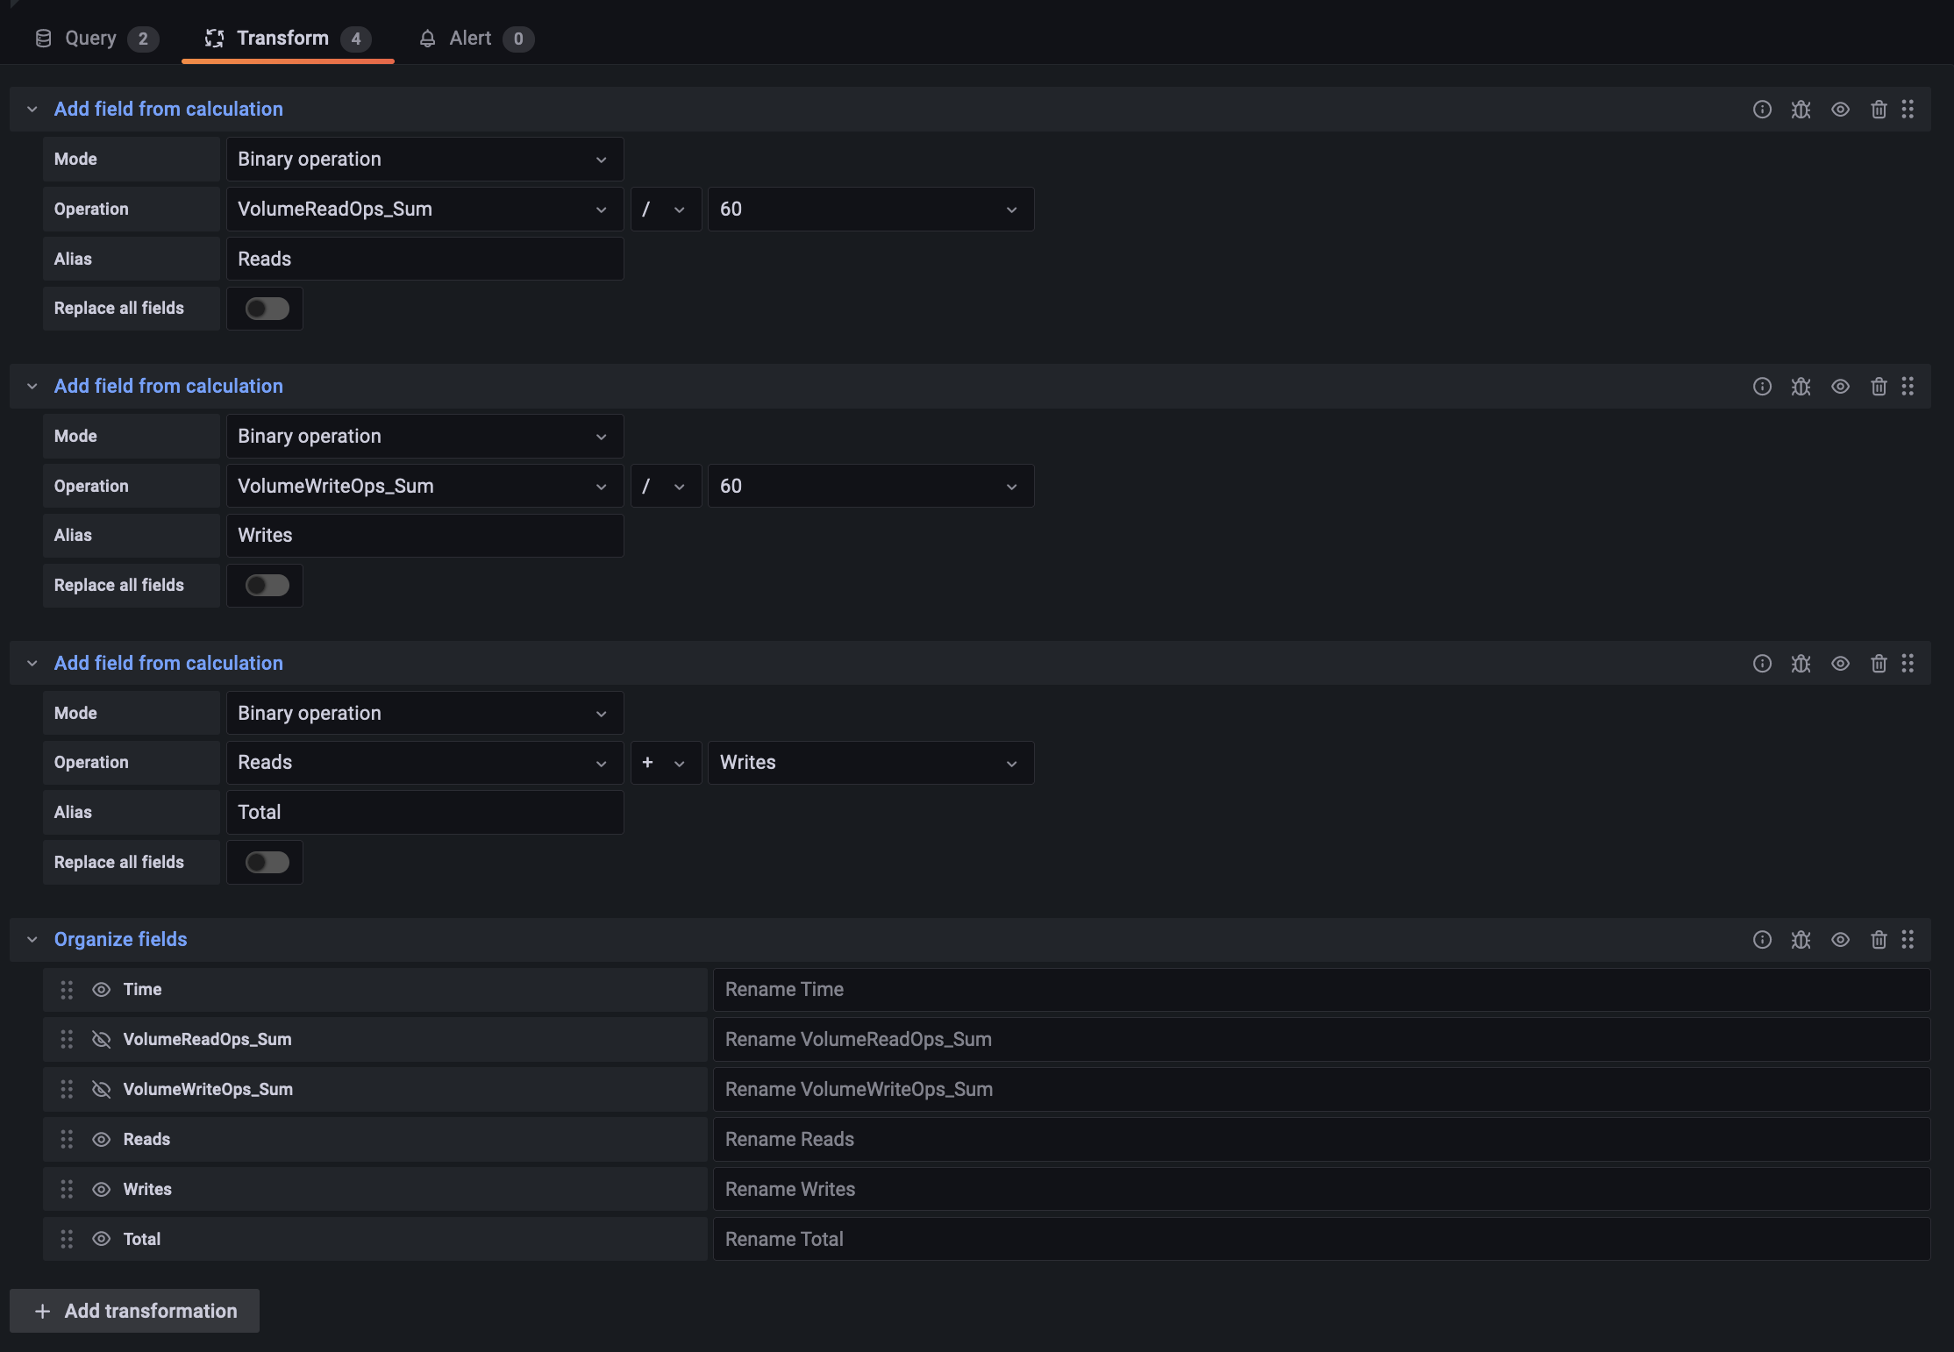
Task: Toggle Replace all fields for the Writes calculation
Action: click(x=264, y=585)
